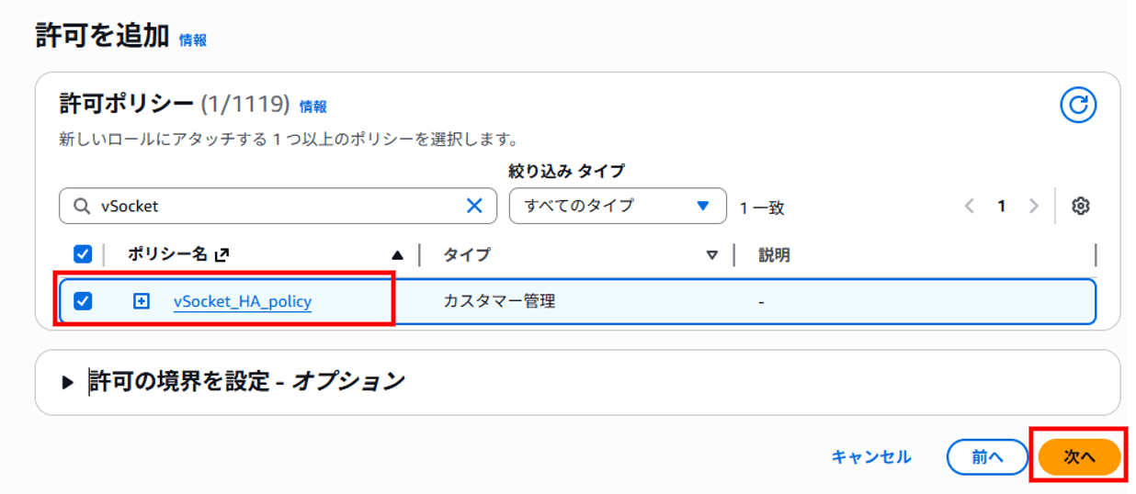
Task: Click 情報 link beside 許可を追加
Action: coord(193,40)
